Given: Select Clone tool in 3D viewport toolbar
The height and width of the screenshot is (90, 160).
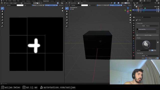Looking at the screenshot, I should click(67, 17).
